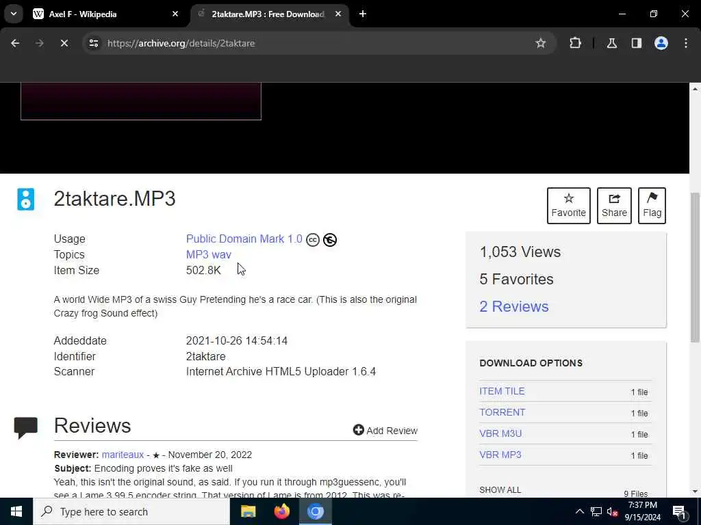This screenshot has width=701, height=525.
Task: Select the Addeddate value 2021-10-26 14:54:14
Action: tap(237, 341)
